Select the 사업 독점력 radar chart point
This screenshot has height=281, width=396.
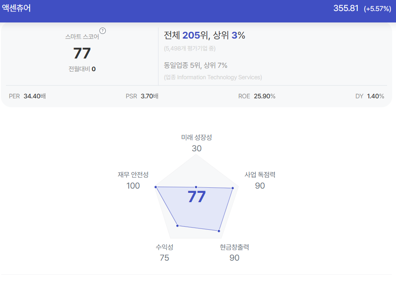232,188
